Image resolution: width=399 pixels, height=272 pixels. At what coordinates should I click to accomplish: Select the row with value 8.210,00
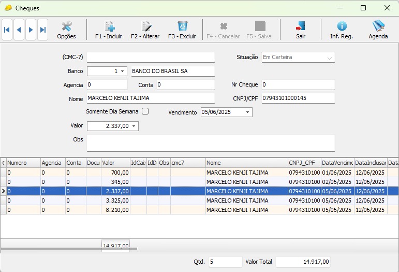(116, 210)
